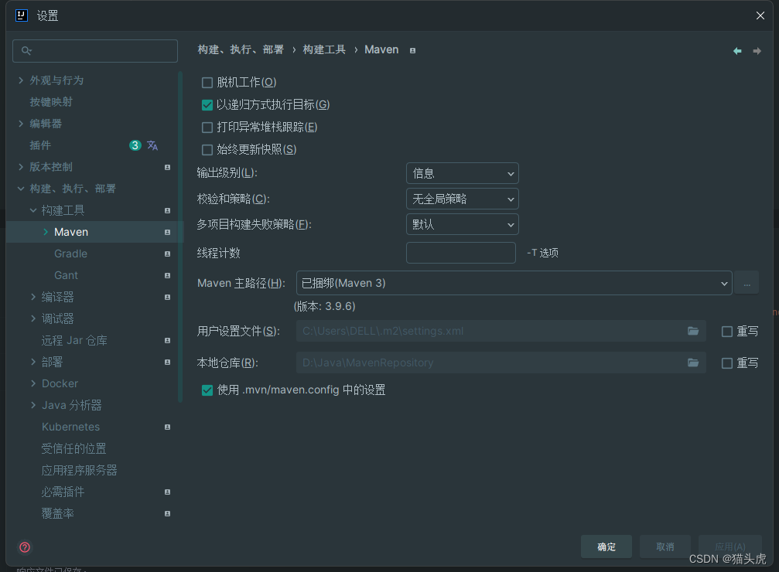Click 构建、执行、部署 in breadcrumb path

[241, 49]
